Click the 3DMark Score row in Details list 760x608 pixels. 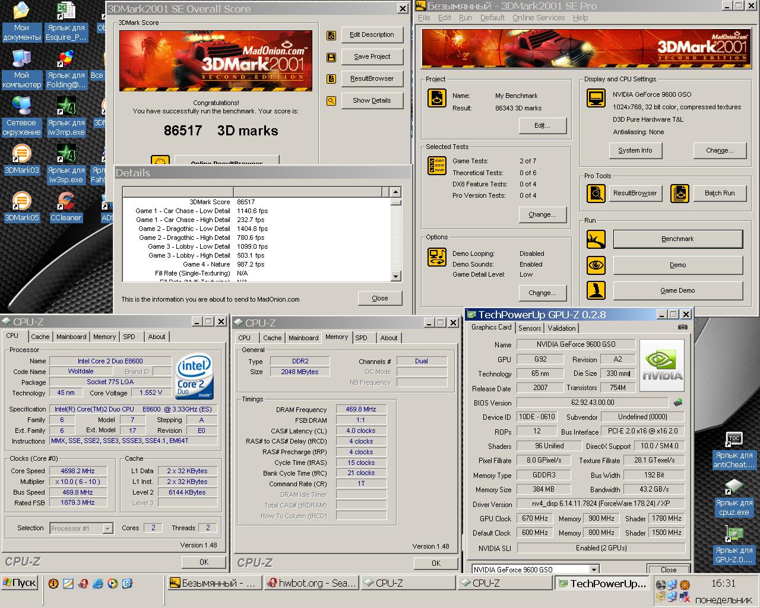point(255,202)
